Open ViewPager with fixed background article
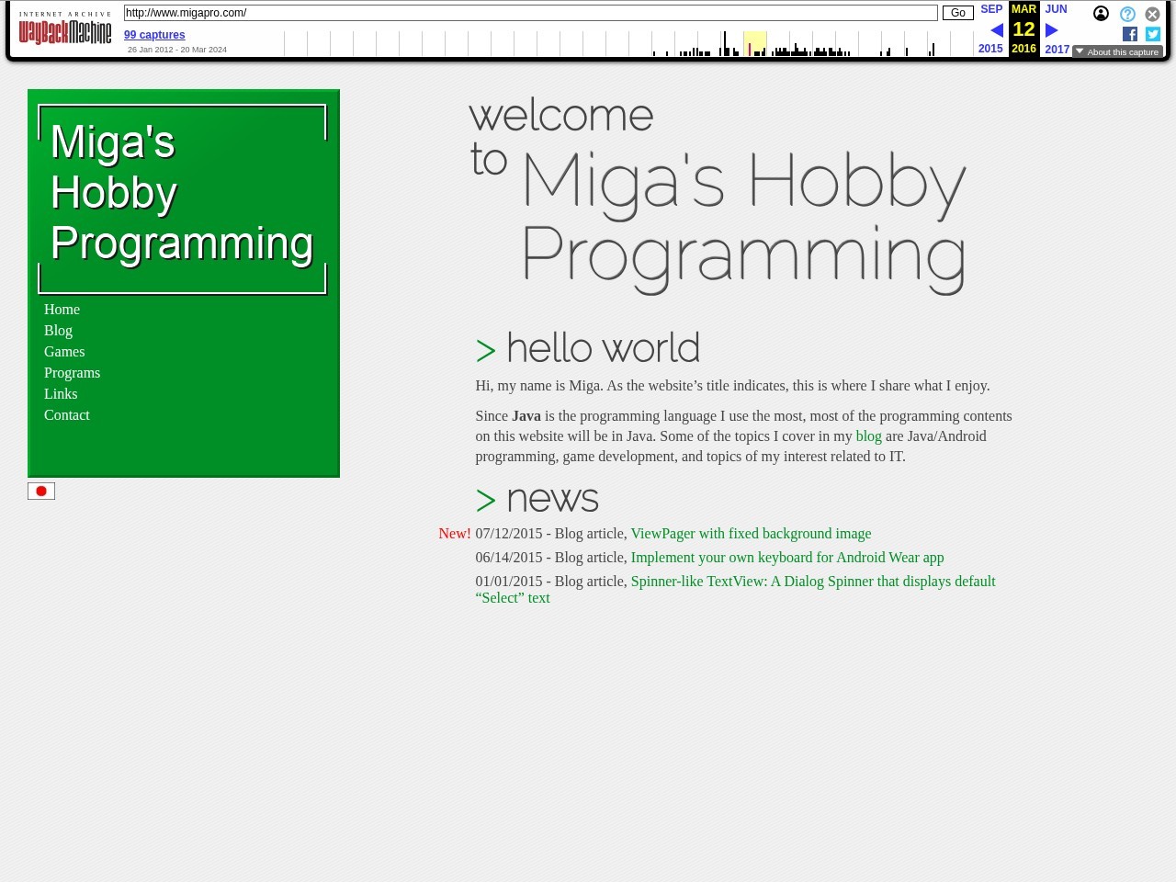1176x882 pixels. point(751,534)
